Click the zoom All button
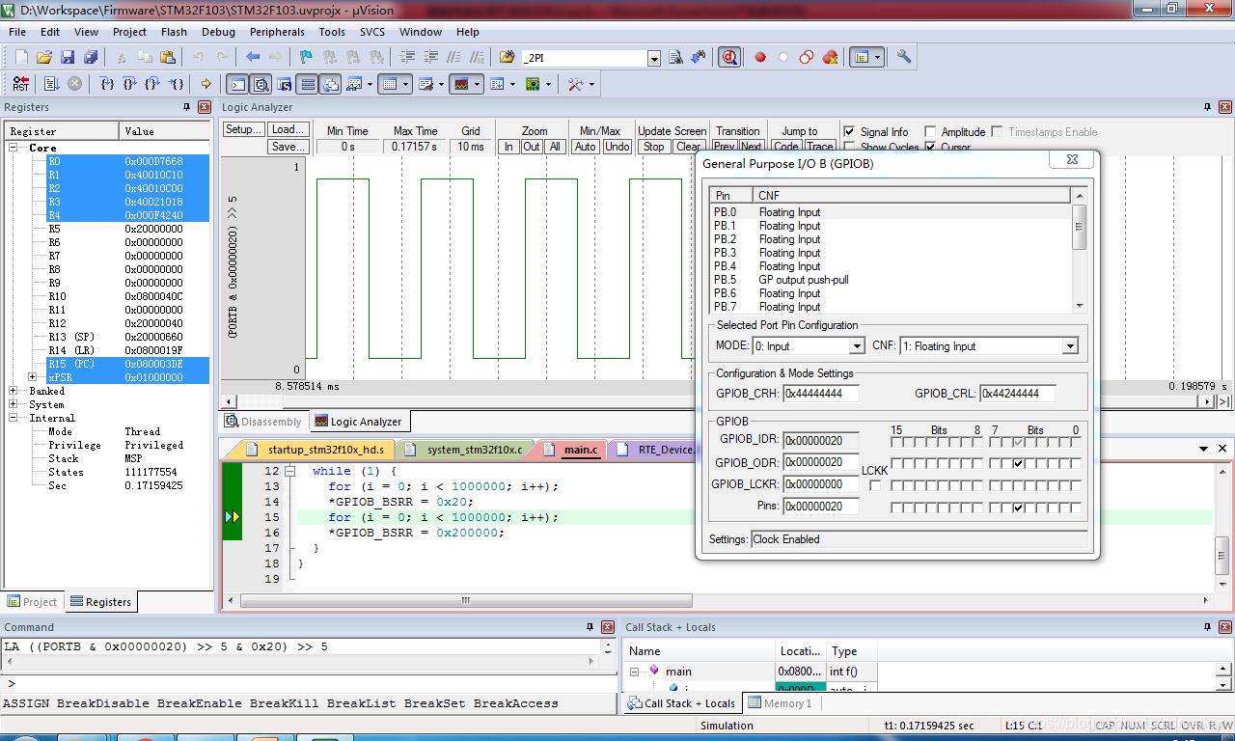Screen dimensions: 1235x741 [555, 147]
